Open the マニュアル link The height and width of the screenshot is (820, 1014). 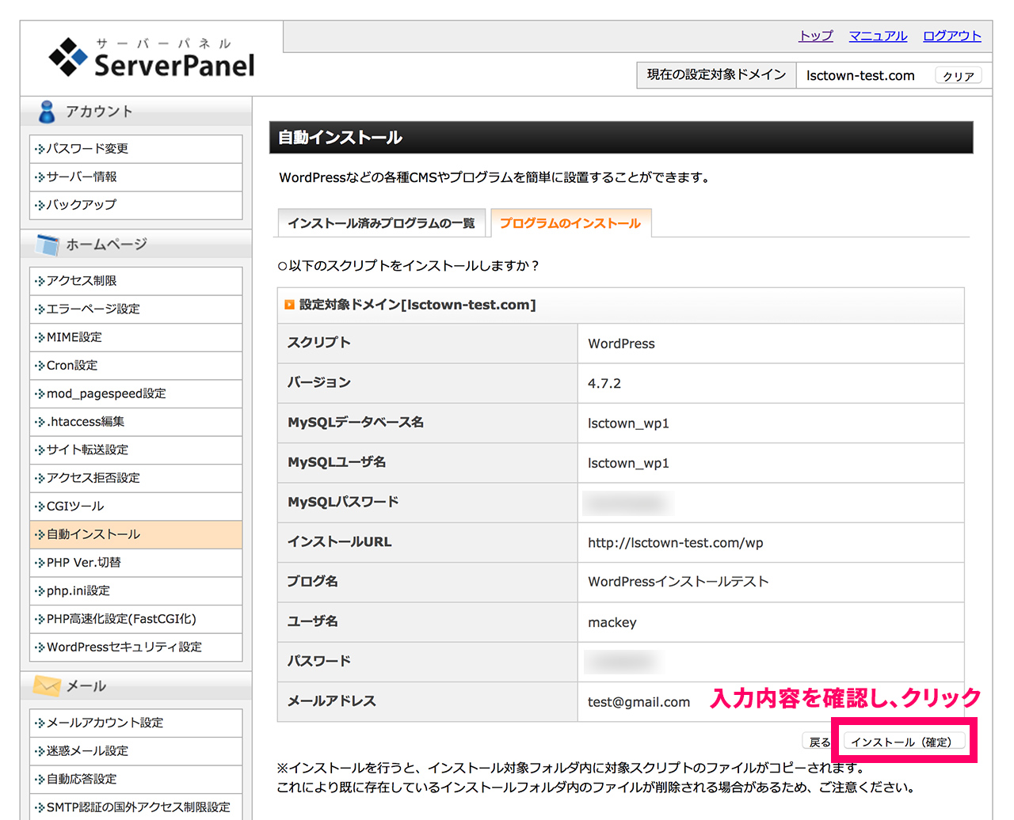(x=878, y=36)
